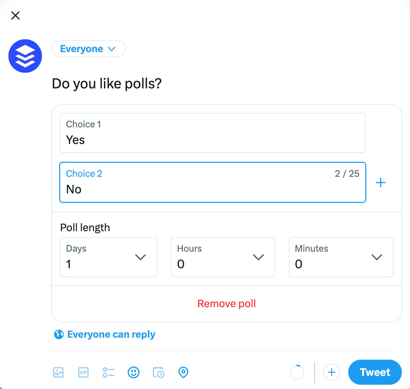Screen dimensions: 410x389
Task: Open the GIF picker
Action: coord(83,372)
